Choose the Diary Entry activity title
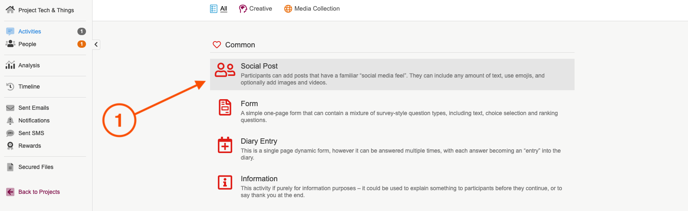Screen dimensions: 688x211 (x=259, y=141)
